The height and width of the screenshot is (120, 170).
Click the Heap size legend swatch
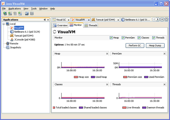tap(76, 77)
